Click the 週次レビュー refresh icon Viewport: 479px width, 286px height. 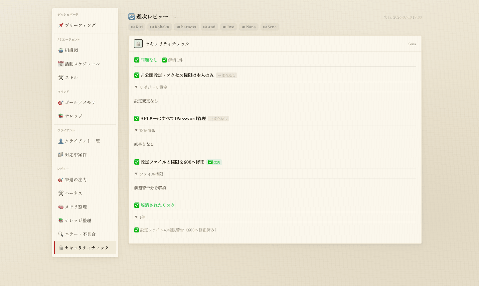132,17
